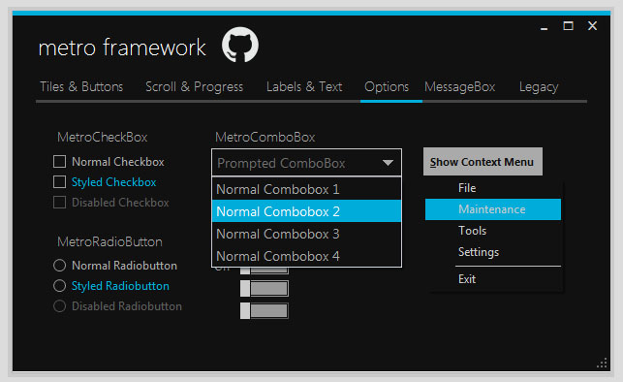This screenshot has height=382, width=623.
Task: Collapse the Prompted ComboBox dropdown arrow
Action: [x=388, y=163]
